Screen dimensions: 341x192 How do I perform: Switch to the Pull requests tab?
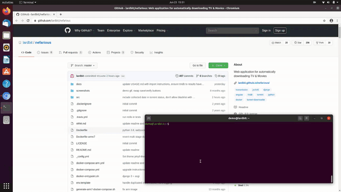70,52
